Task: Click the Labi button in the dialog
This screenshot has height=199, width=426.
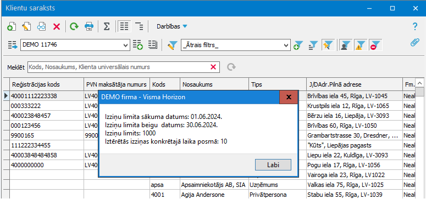Action: pyautogui.click(x=273, y=164)
